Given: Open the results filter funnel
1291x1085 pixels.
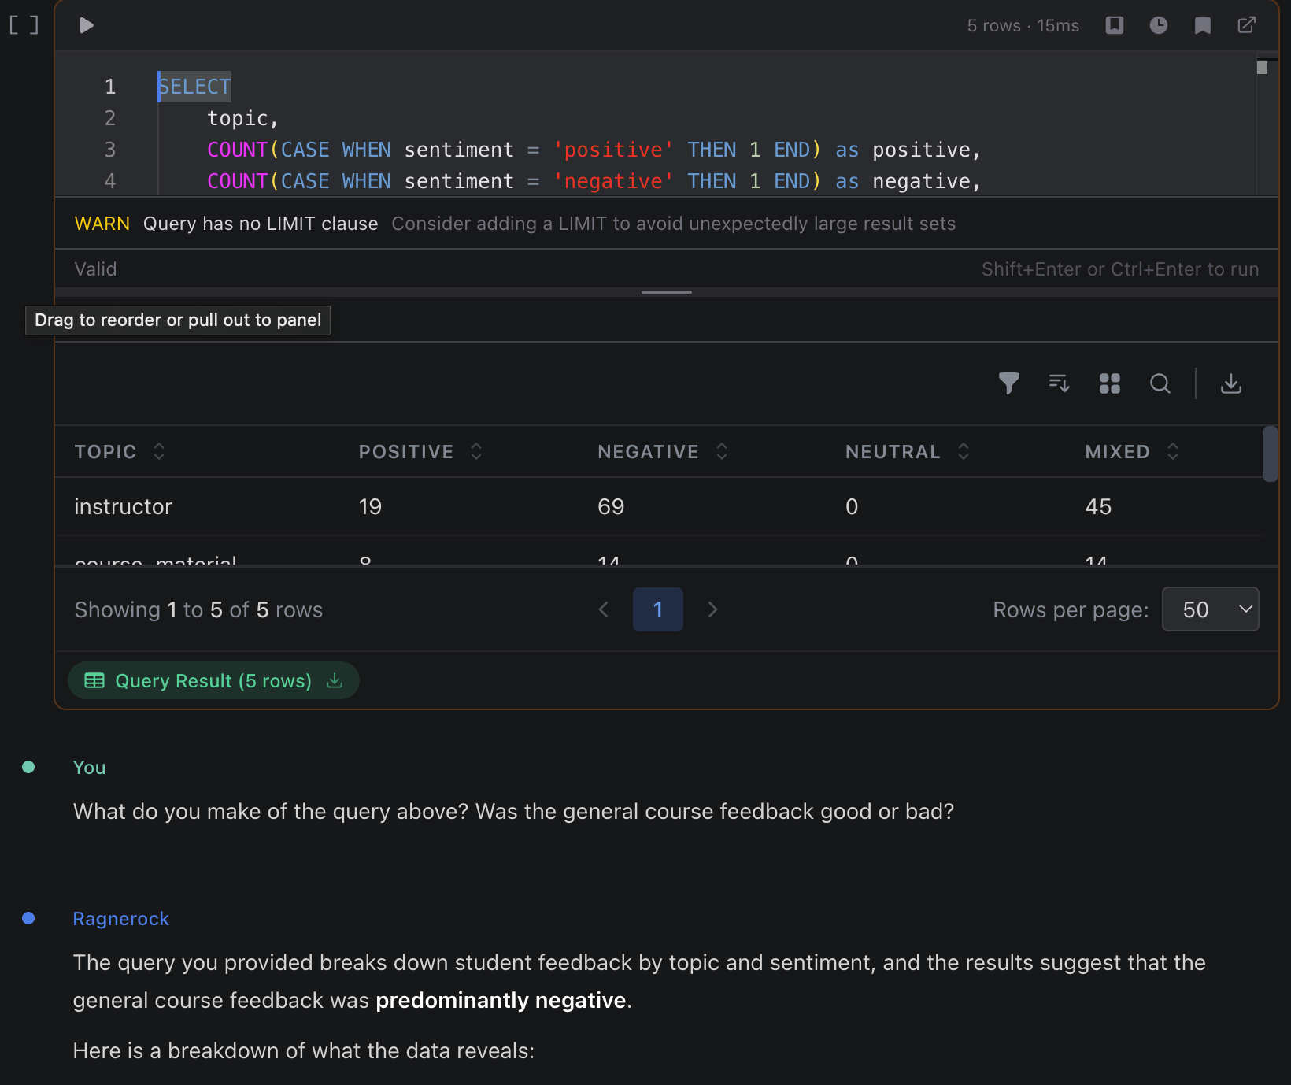Looking at the screenshot, I should 1009,383.
